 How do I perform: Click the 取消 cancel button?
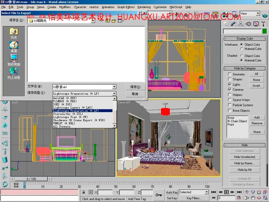[x=135, y=94]
